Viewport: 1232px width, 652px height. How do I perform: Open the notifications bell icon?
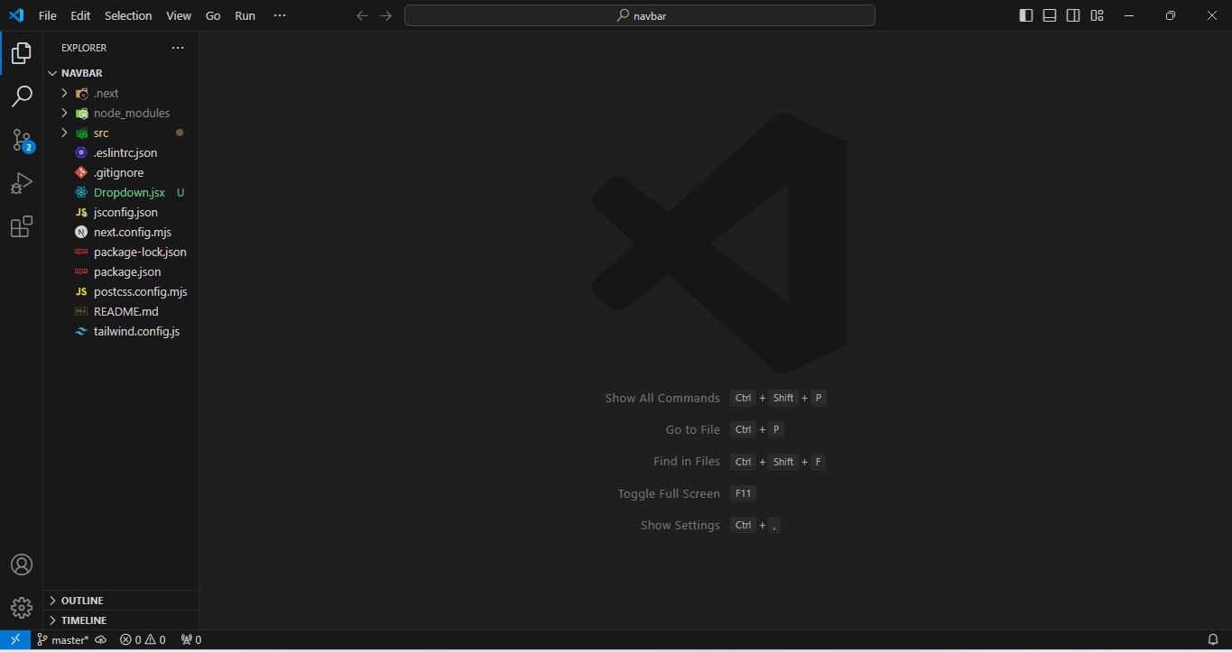point(1213,639)
